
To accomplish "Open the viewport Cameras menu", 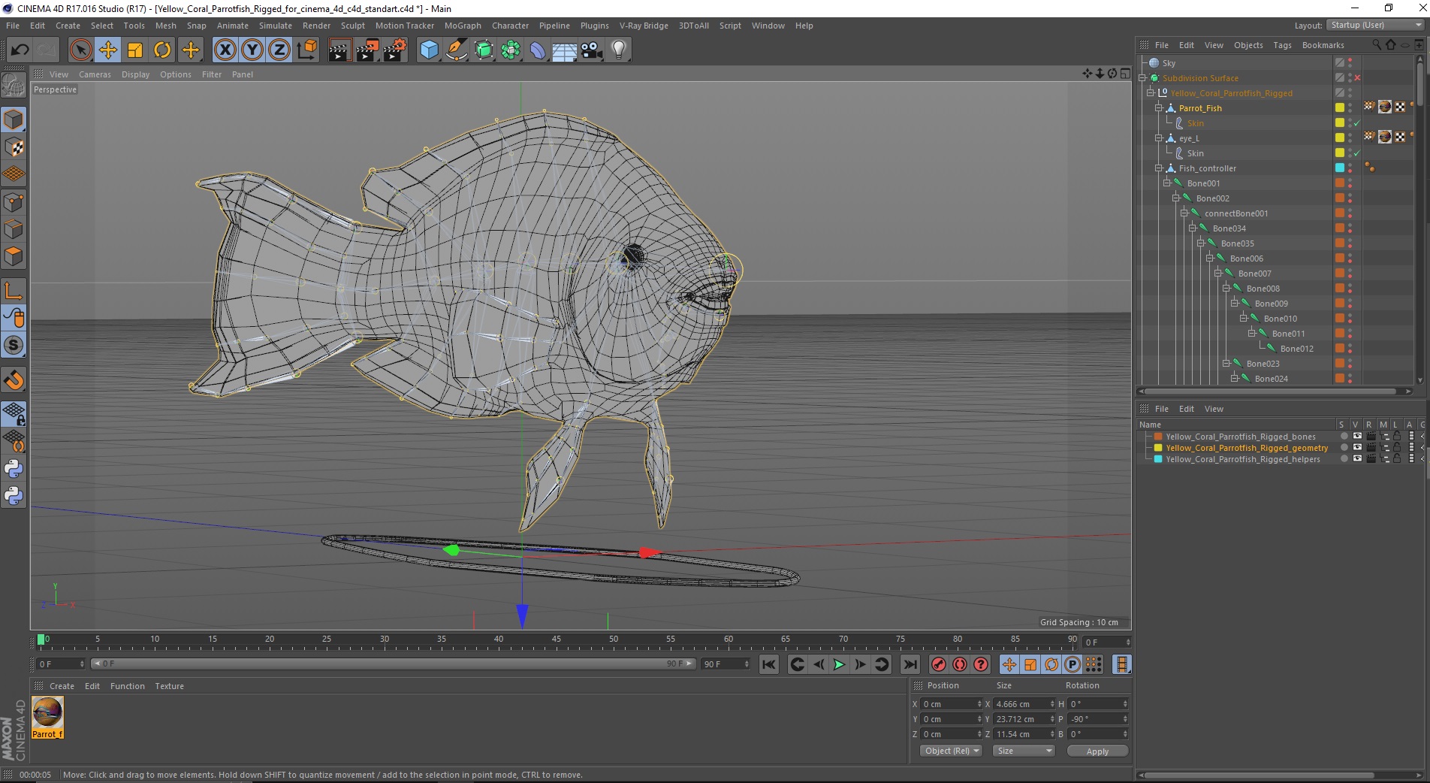I will pos(95,74).
